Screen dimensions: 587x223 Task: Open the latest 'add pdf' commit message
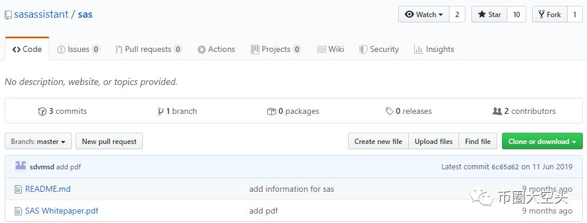68,167
